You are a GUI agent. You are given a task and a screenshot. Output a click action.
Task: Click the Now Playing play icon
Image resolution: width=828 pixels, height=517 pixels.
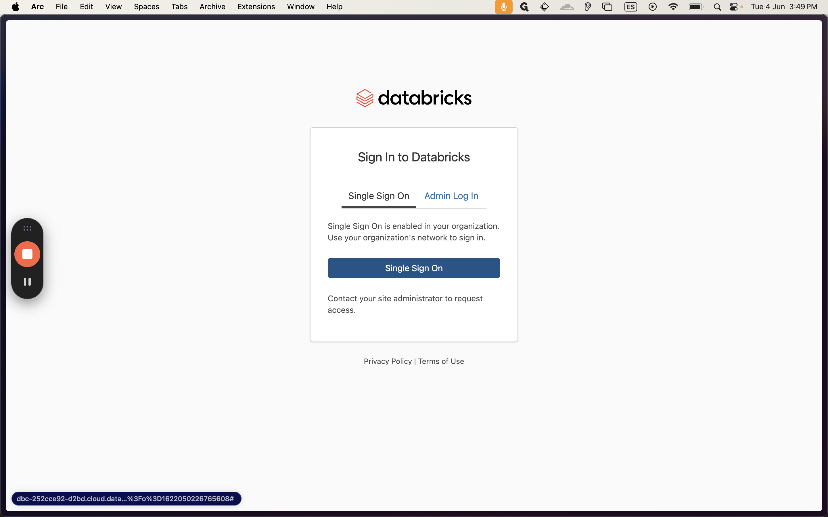(x=652, y=7)
